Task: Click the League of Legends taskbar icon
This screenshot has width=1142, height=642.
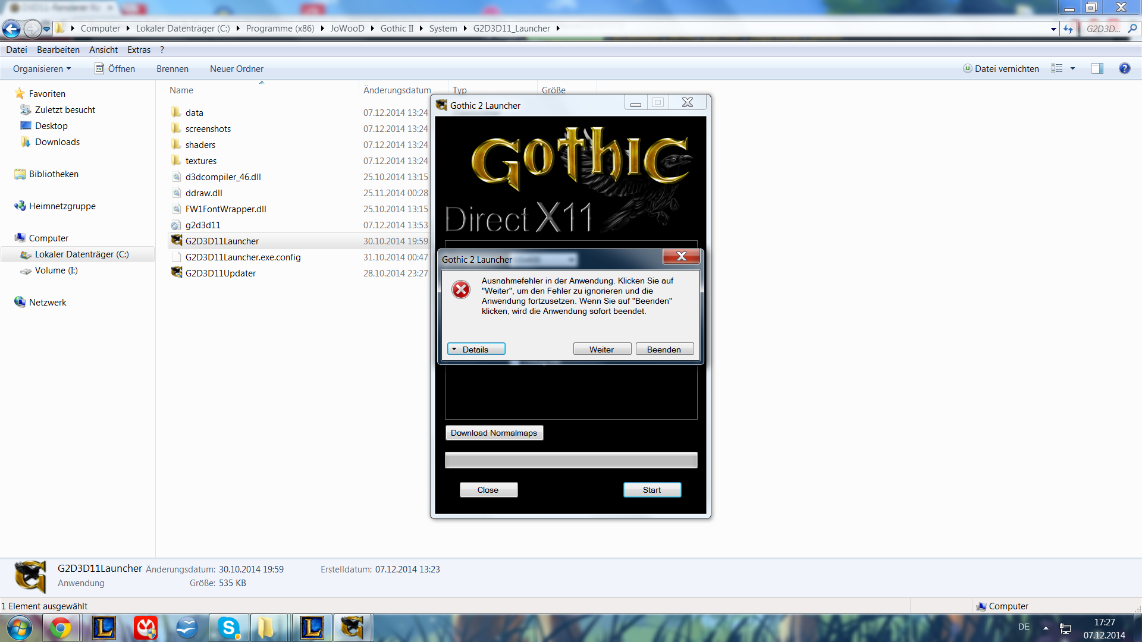Action: (104, 628)
